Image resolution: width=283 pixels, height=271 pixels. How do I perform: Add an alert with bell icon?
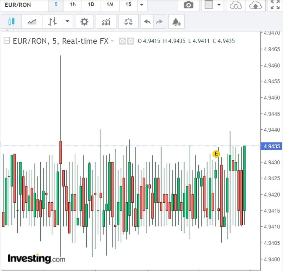click(x=176, y=22)
